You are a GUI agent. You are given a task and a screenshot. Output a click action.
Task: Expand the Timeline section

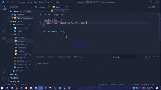tap(9, 78)
